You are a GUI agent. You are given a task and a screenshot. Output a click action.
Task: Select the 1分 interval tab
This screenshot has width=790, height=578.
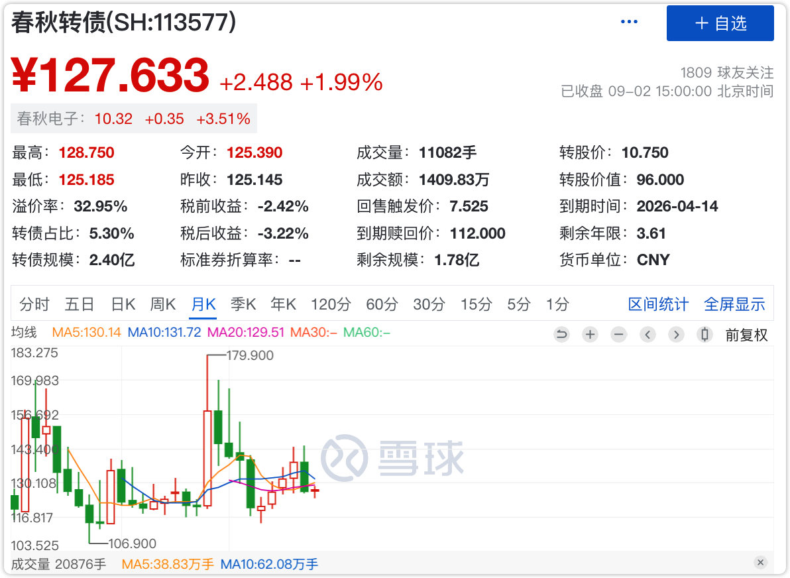pos(557,304)
